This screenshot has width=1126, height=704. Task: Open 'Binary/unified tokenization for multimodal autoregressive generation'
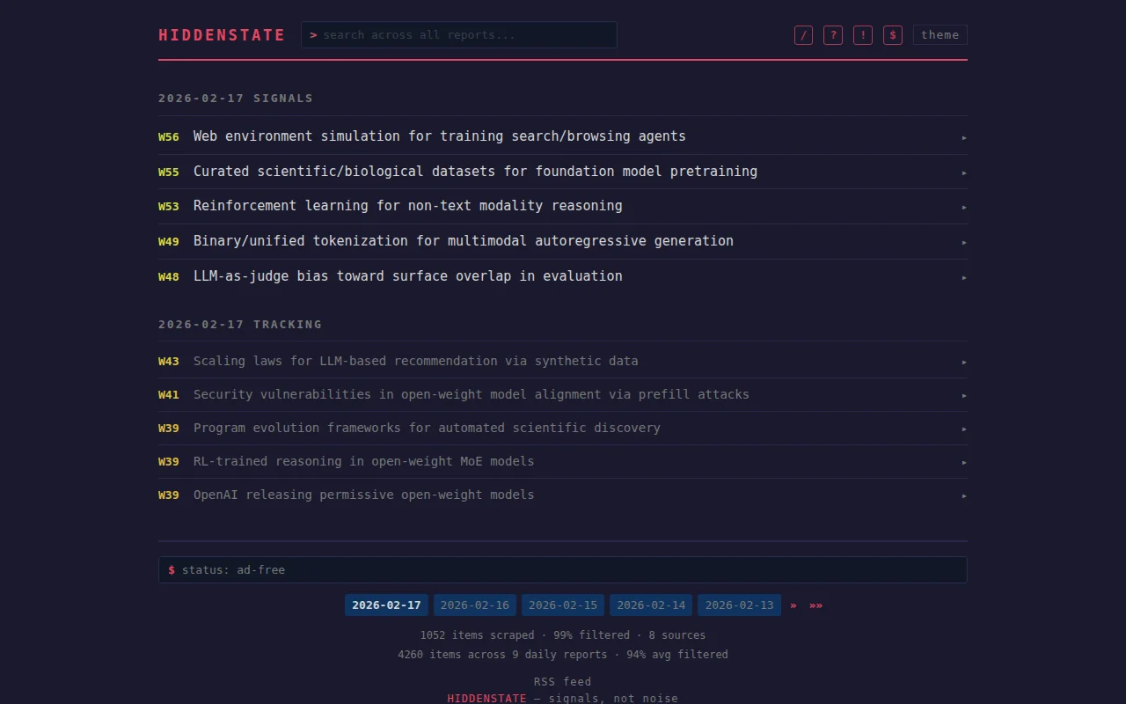click(x=464, y=241)
